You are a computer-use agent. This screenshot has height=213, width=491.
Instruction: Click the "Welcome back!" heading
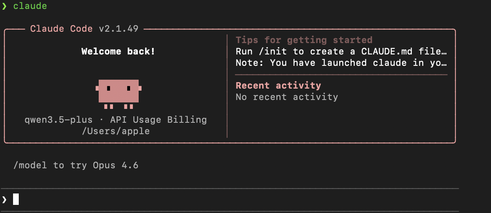pyautogui.click(x=118, y=52)
